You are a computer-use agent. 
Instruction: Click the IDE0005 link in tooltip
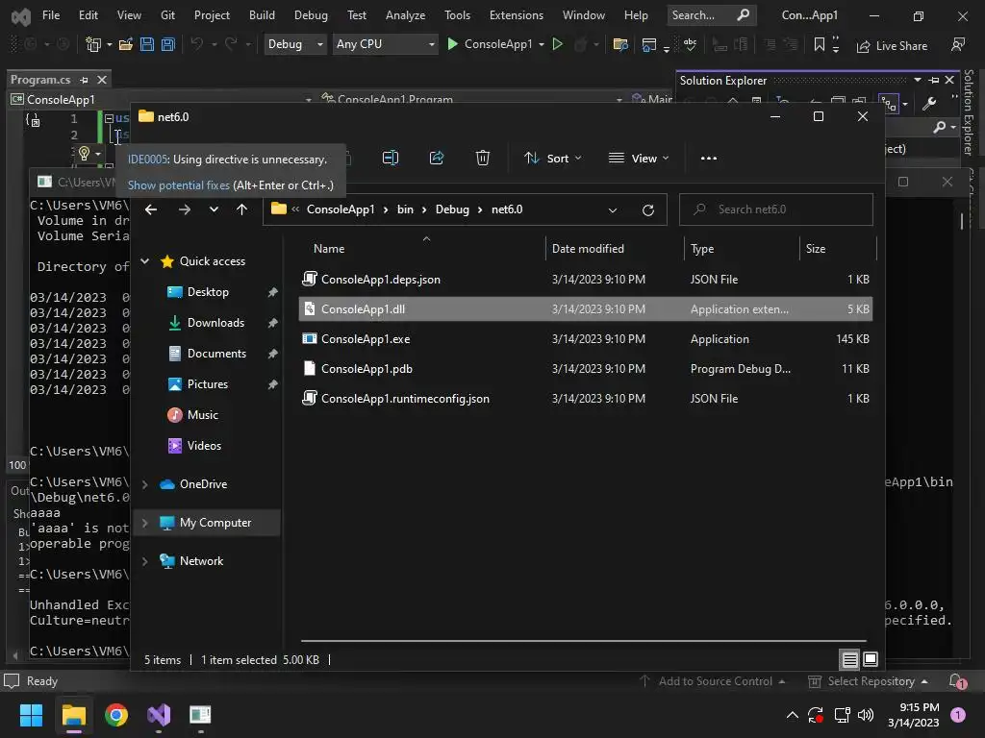(x=147, y=160)
